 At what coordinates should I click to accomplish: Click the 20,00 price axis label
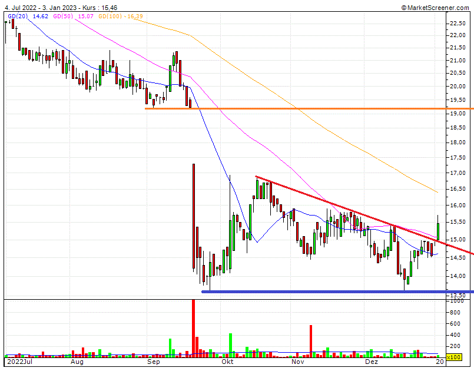tap(458, 87)
